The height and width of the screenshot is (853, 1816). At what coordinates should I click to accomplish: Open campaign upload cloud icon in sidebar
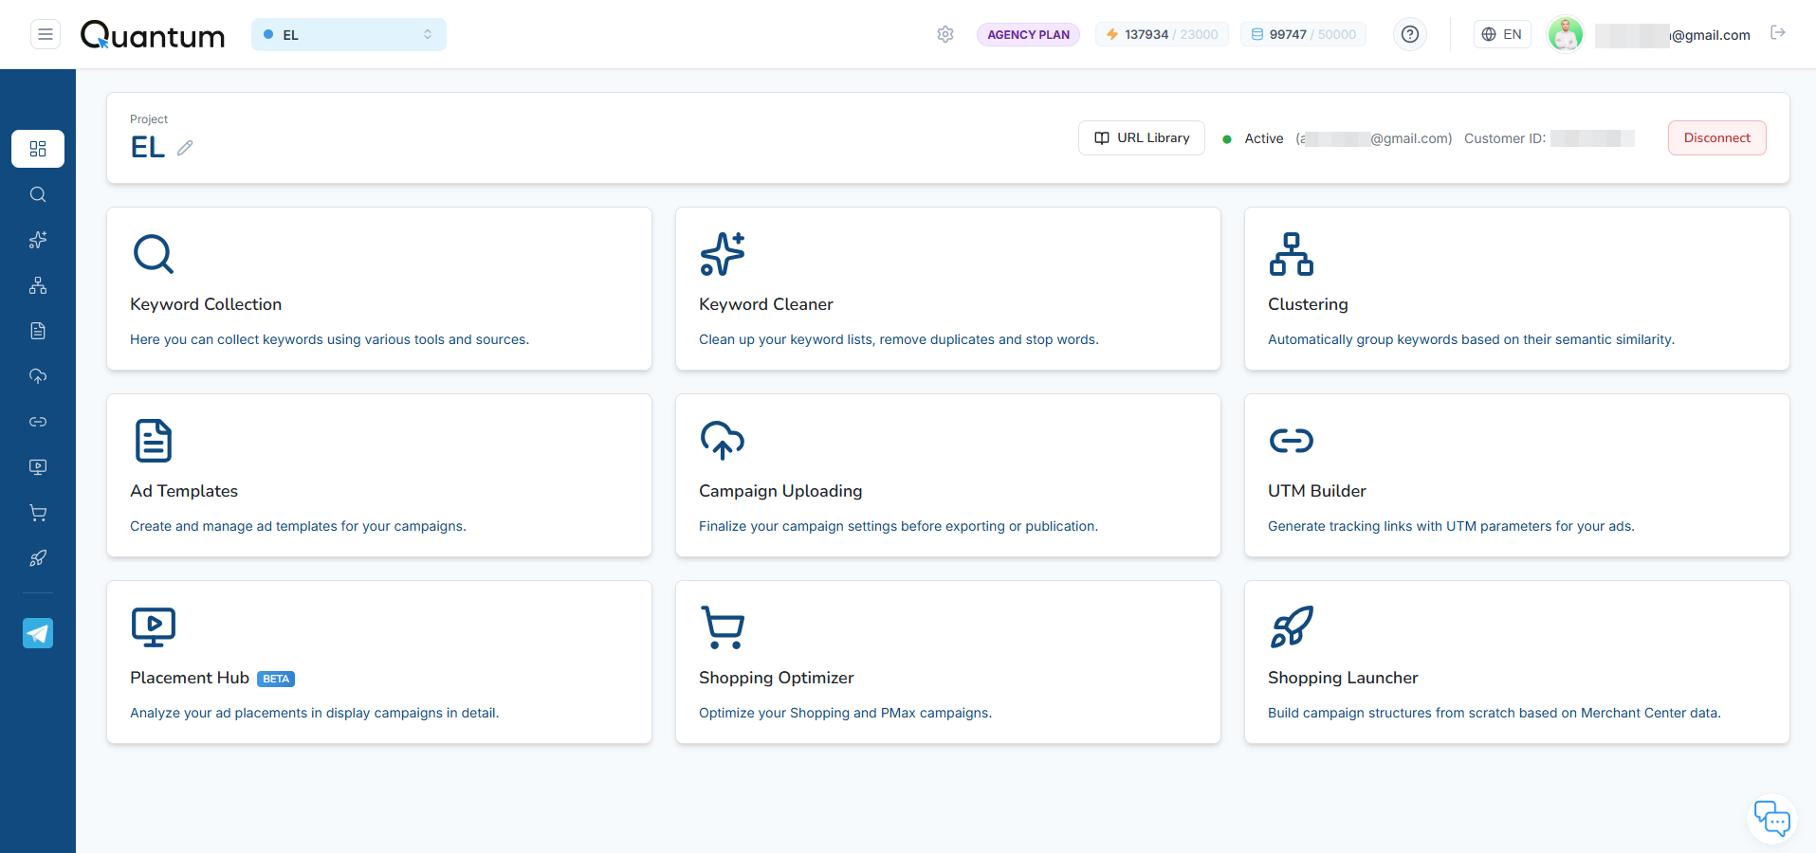coord(38,376)
